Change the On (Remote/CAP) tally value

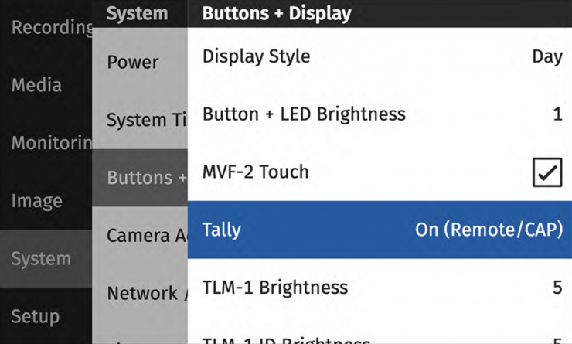pos(489,230)
